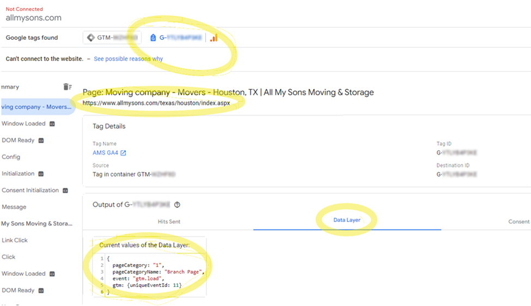Select the first DOM Ready event
This screenshot has height=306, width=531.
click(18, 140)
